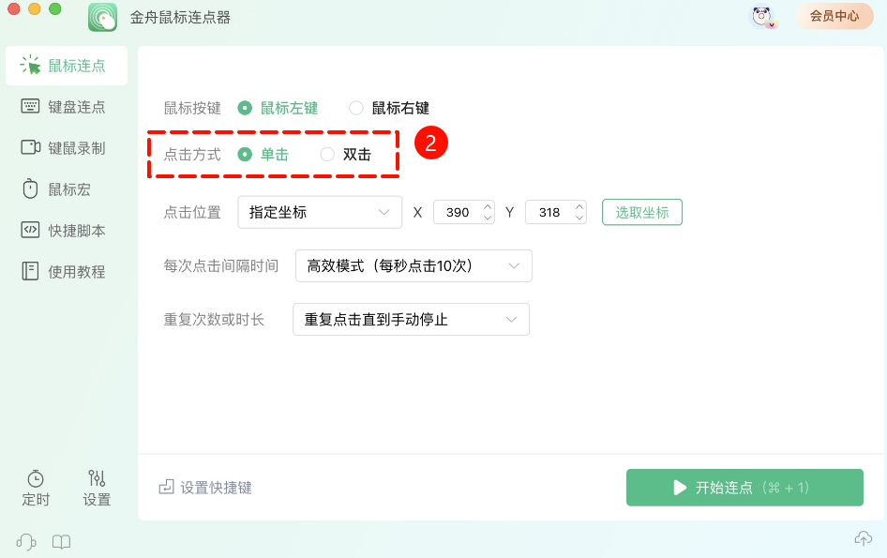Select 鼠标左键 radio button
The width and height of the screenshot is (887, 558).
click(245, 108)
